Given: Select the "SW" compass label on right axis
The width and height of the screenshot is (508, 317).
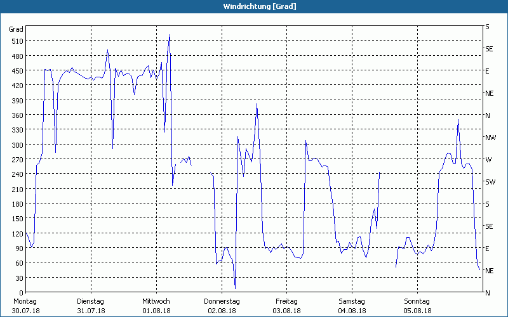Looking at the screenshot, I should point(490,182).
